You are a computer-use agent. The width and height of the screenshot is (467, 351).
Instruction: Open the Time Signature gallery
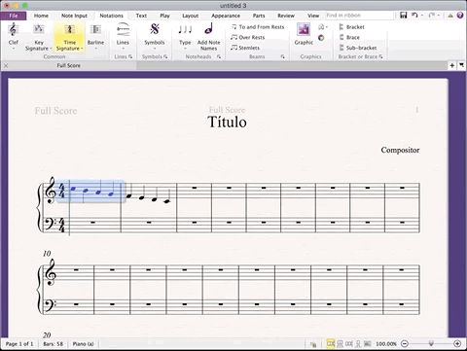point(69,36)
